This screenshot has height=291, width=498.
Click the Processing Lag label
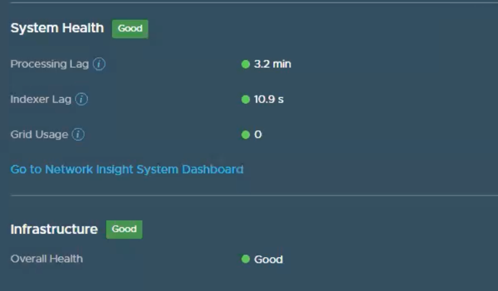coord(49,64)
